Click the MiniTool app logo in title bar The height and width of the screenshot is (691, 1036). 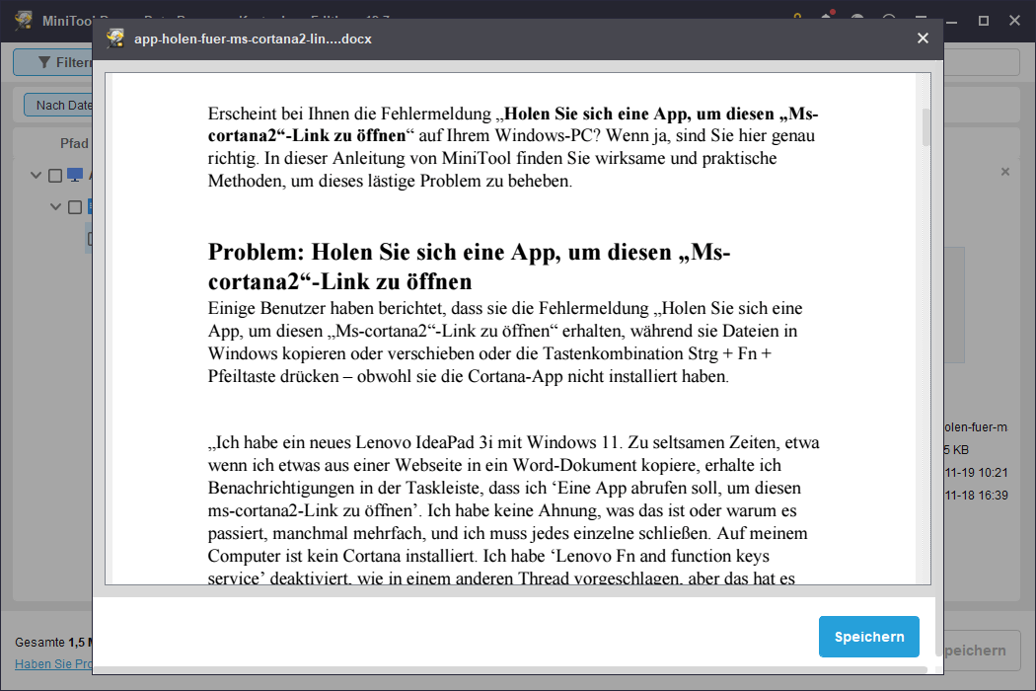[24, 21]
